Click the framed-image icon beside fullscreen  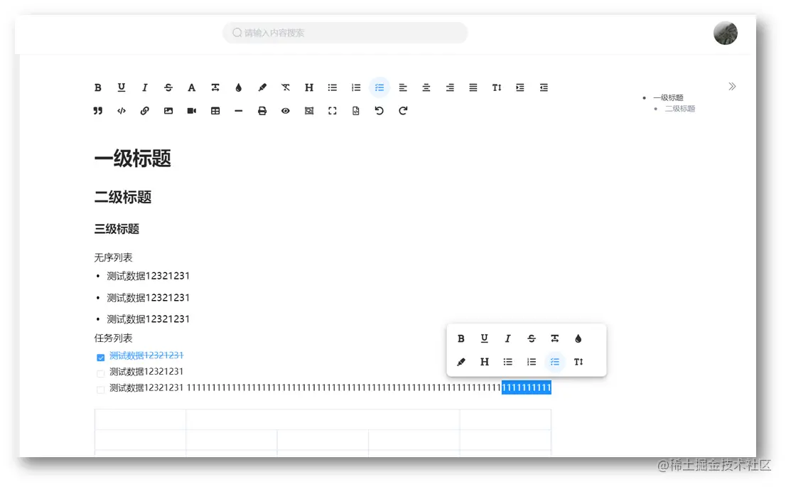(x=308, y=111)
